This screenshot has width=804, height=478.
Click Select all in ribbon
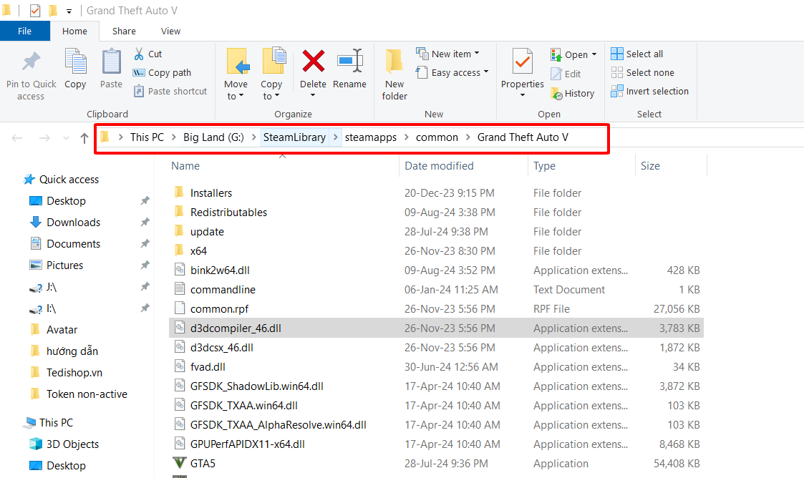pos(636,54)
